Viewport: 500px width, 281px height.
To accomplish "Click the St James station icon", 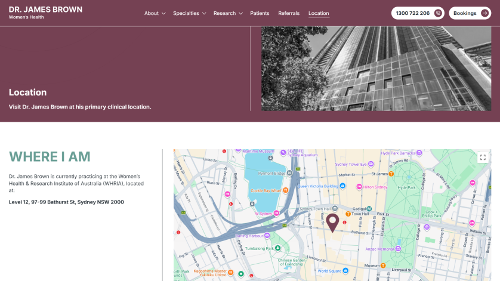I will [391, 174].
